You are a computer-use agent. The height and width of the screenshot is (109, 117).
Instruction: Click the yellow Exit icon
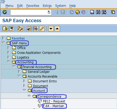tap(77, 12)
